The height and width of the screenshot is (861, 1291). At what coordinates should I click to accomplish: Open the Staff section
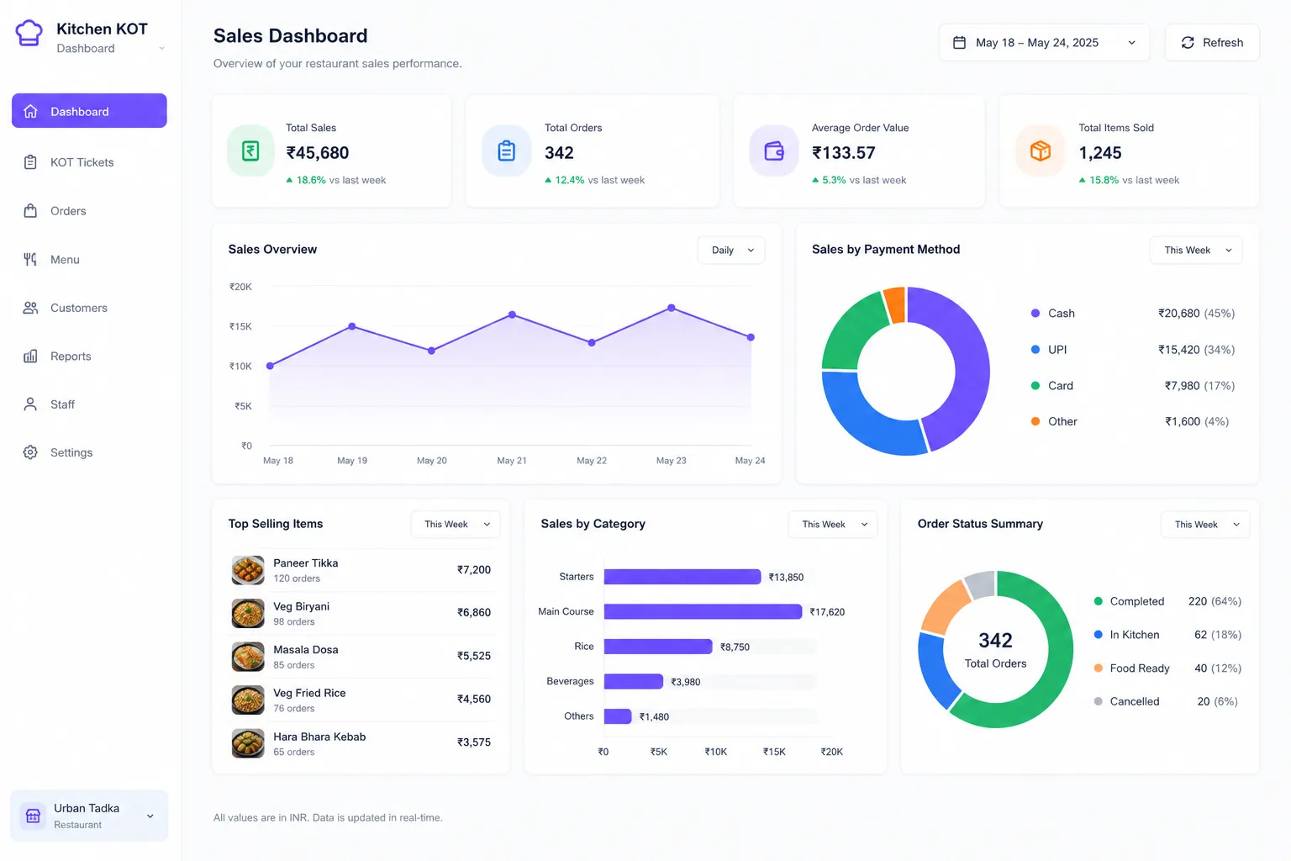coord(89,404)
